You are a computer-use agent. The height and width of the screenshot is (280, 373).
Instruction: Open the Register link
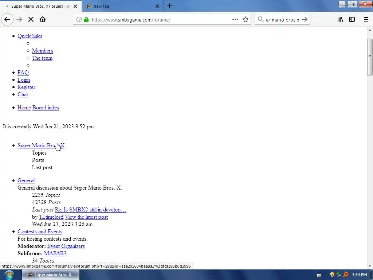26,87
